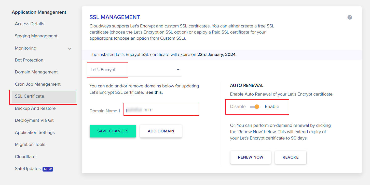Image resolution: width=370 pixels, height=185 pixels.
Task: Open Application Settings
Action: point(35,132)
